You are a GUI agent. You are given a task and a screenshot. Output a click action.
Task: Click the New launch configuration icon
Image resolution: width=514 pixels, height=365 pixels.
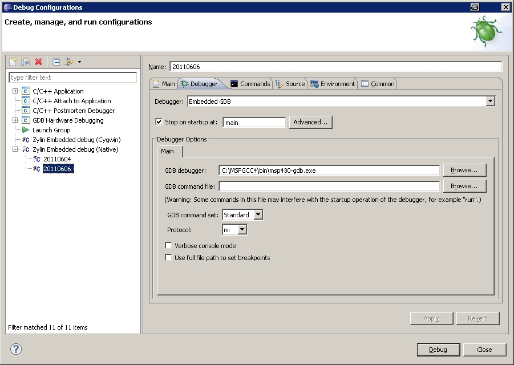point(13,62)
